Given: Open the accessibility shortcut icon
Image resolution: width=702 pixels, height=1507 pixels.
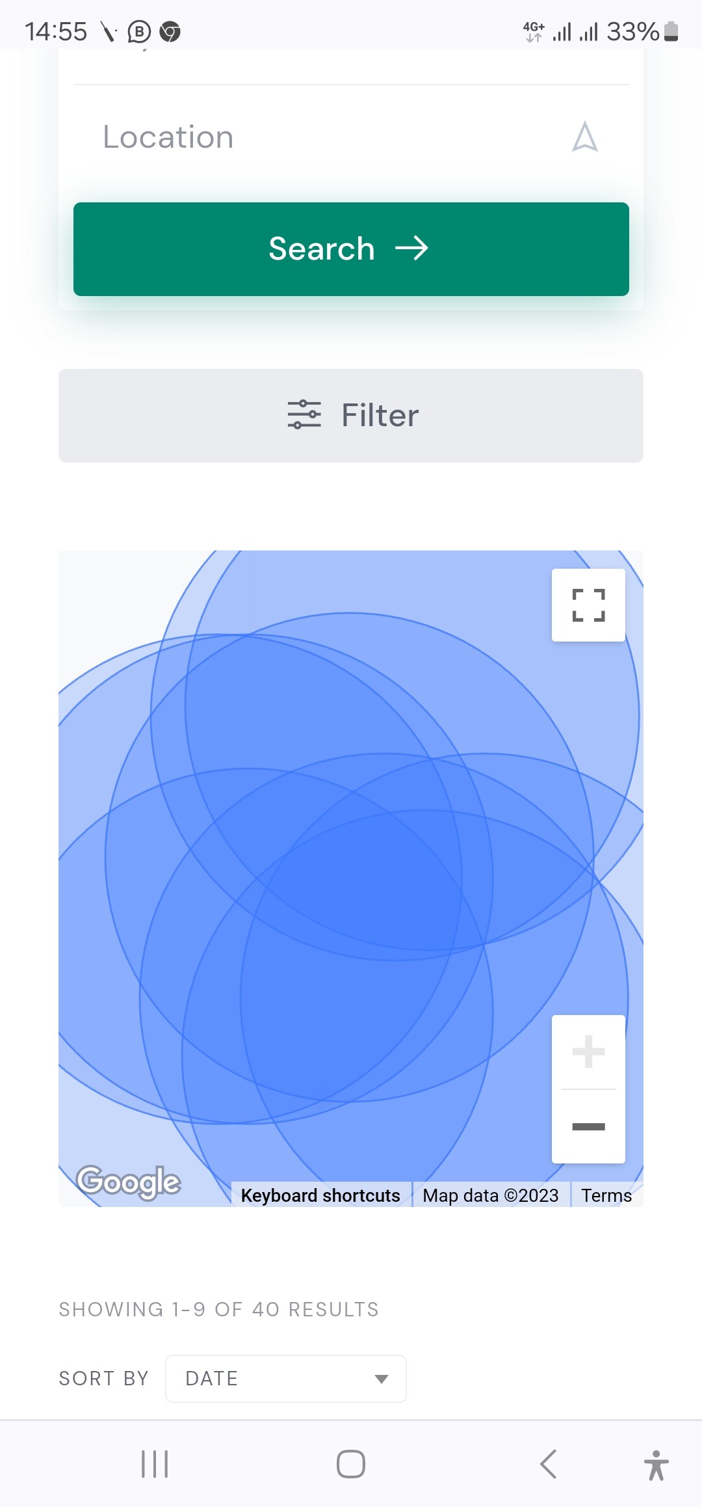Looking at the screenshot, I should 656,1465.
